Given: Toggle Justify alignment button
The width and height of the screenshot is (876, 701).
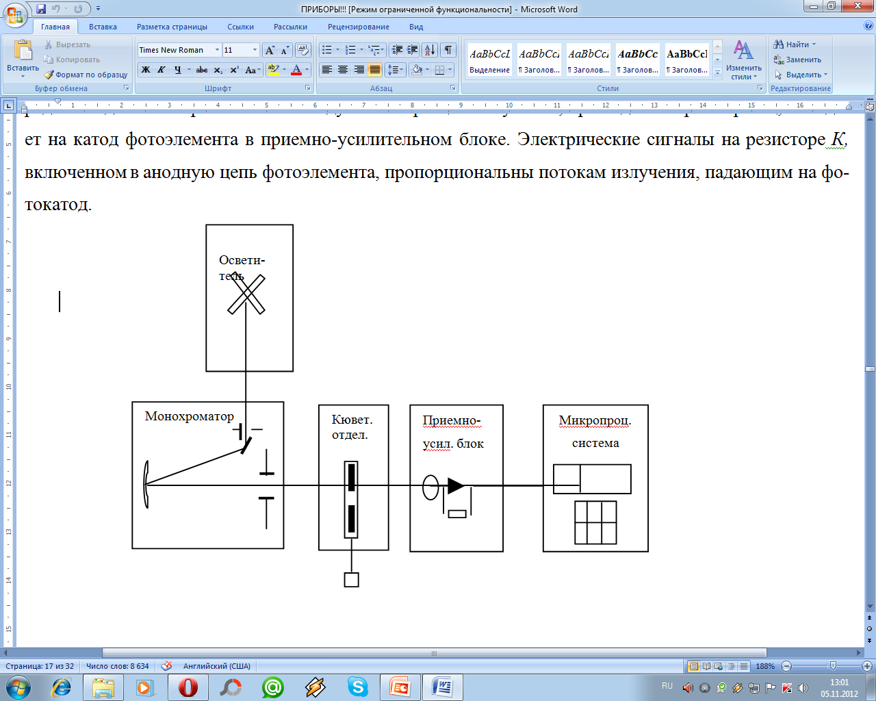Looking at the screenshot, I should click(x=374, y=70).
